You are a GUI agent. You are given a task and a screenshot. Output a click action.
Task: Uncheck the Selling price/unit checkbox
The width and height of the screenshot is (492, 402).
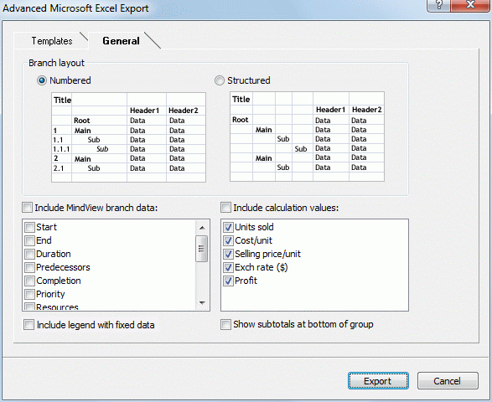[228, 254]
